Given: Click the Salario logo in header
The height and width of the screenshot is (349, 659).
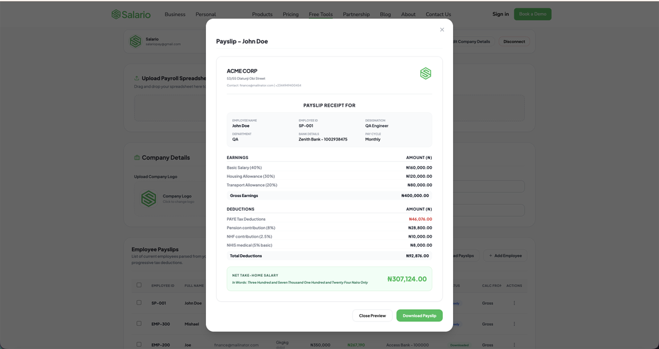Looking at the screenshot, I should coord(131,14).
